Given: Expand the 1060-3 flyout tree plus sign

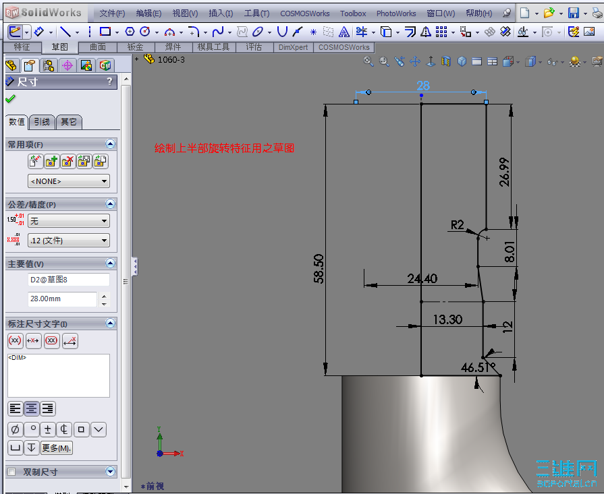Looking at the screenshot, I should click(x=137, y=59).
